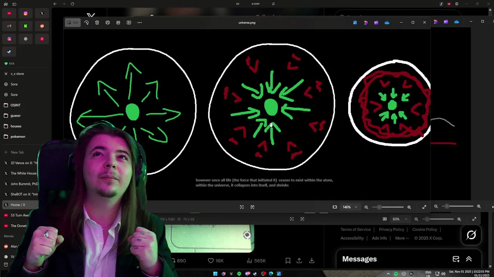
Task: Expand the houses folder
Action: [x=26, y=126]
